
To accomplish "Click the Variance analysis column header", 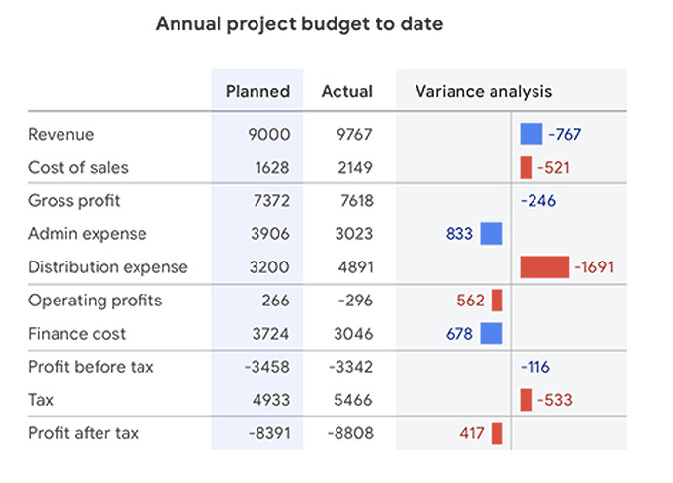I will (x=483, y=92).
